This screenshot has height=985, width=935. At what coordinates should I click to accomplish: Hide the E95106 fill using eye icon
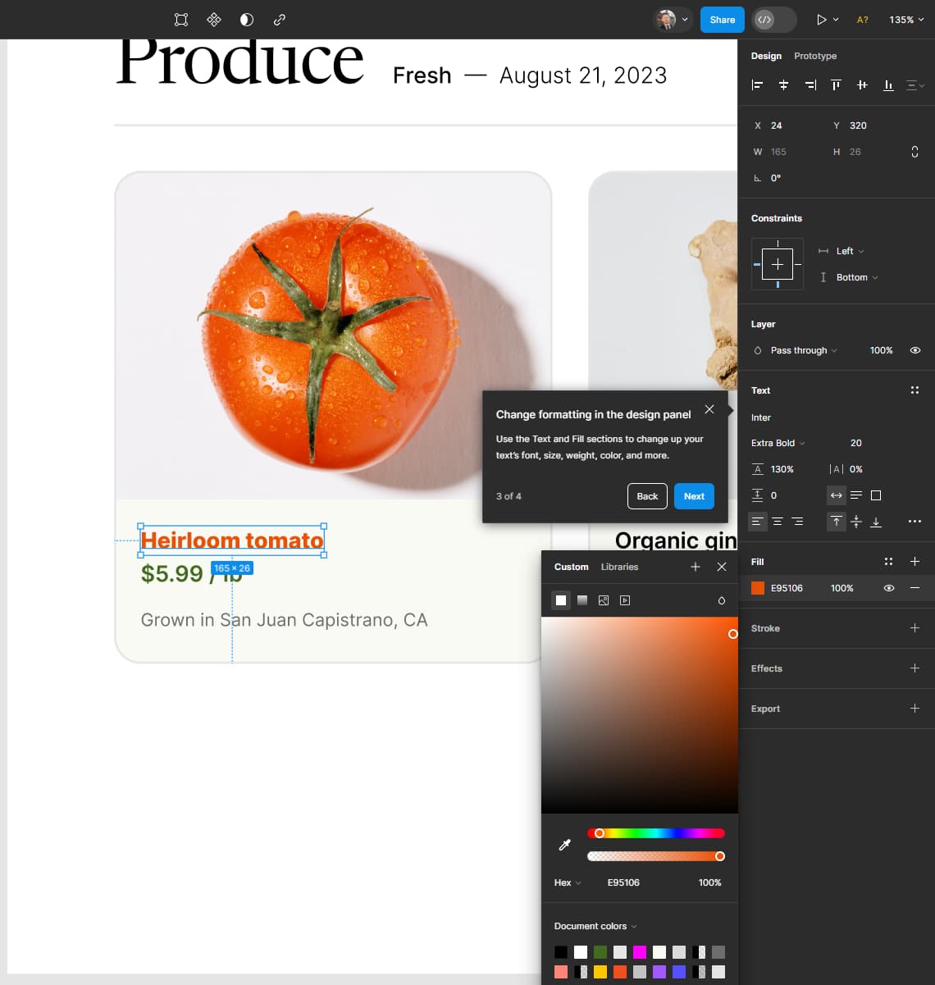(889, 588)
